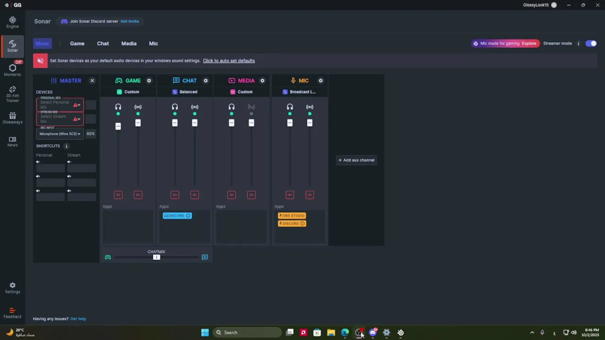Open the Moments section in sidebar
605x340 pixels.
(12, 70)
